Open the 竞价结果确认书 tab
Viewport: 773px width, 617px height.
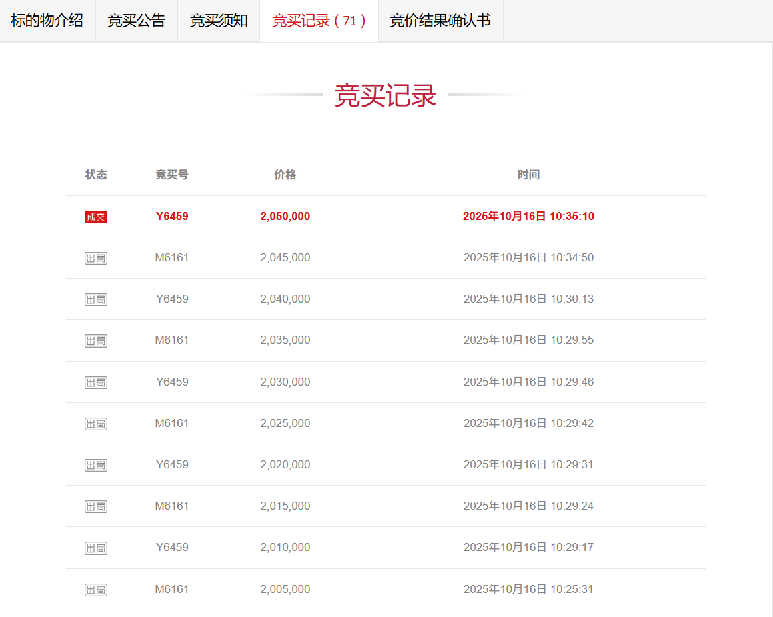click(440, 21)
